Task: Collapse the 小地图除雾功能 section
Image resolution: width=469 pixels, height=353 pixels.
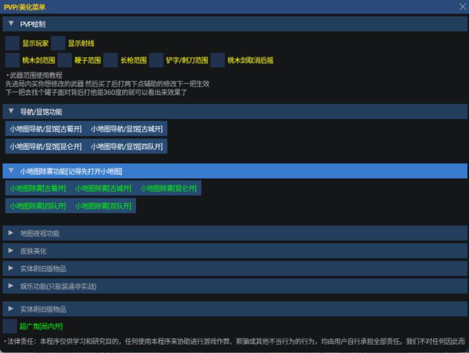Action: click(x=11, y=171)
